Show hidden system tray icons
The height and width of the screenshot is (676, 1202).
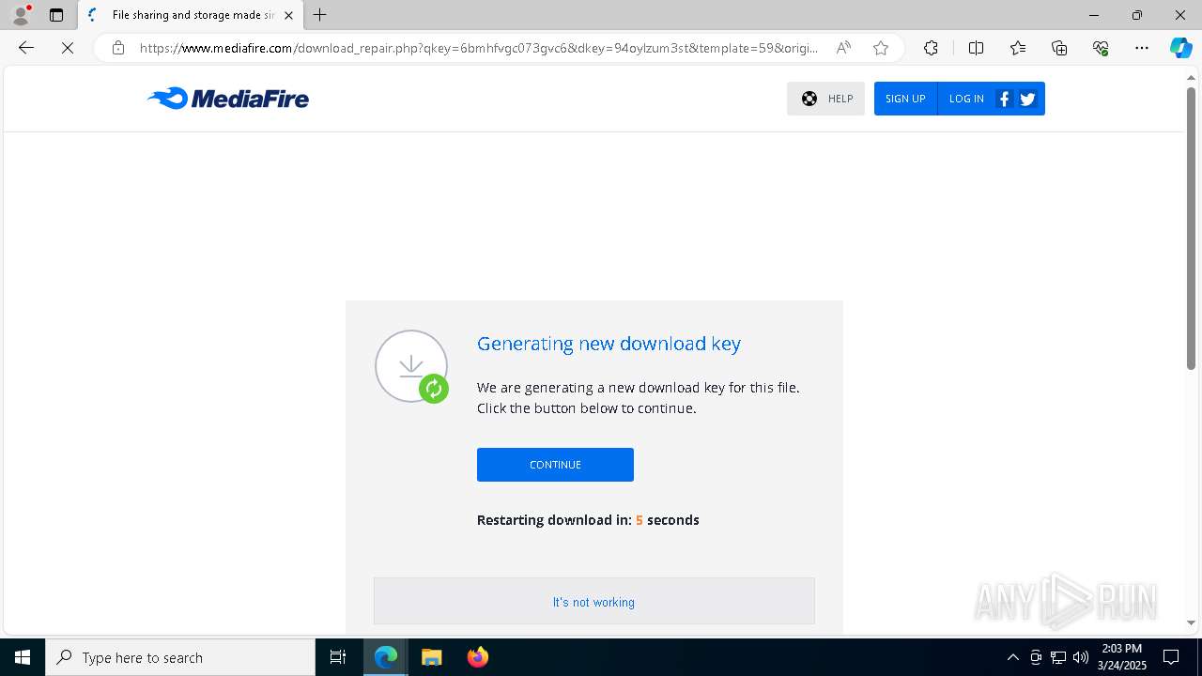pos(1012,657)
